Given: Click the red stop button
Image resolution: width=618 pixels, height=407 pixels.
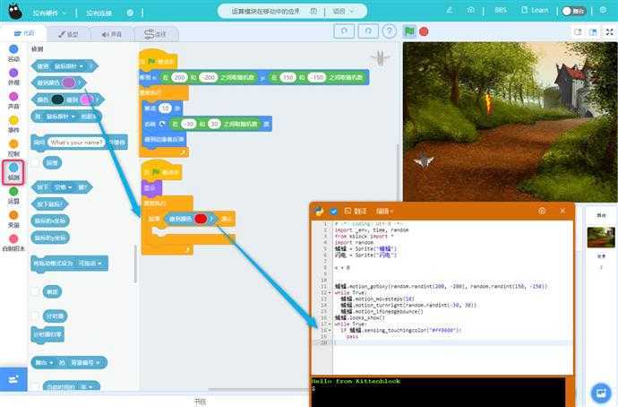Looking at the screenshot, I should pos(424,31).
